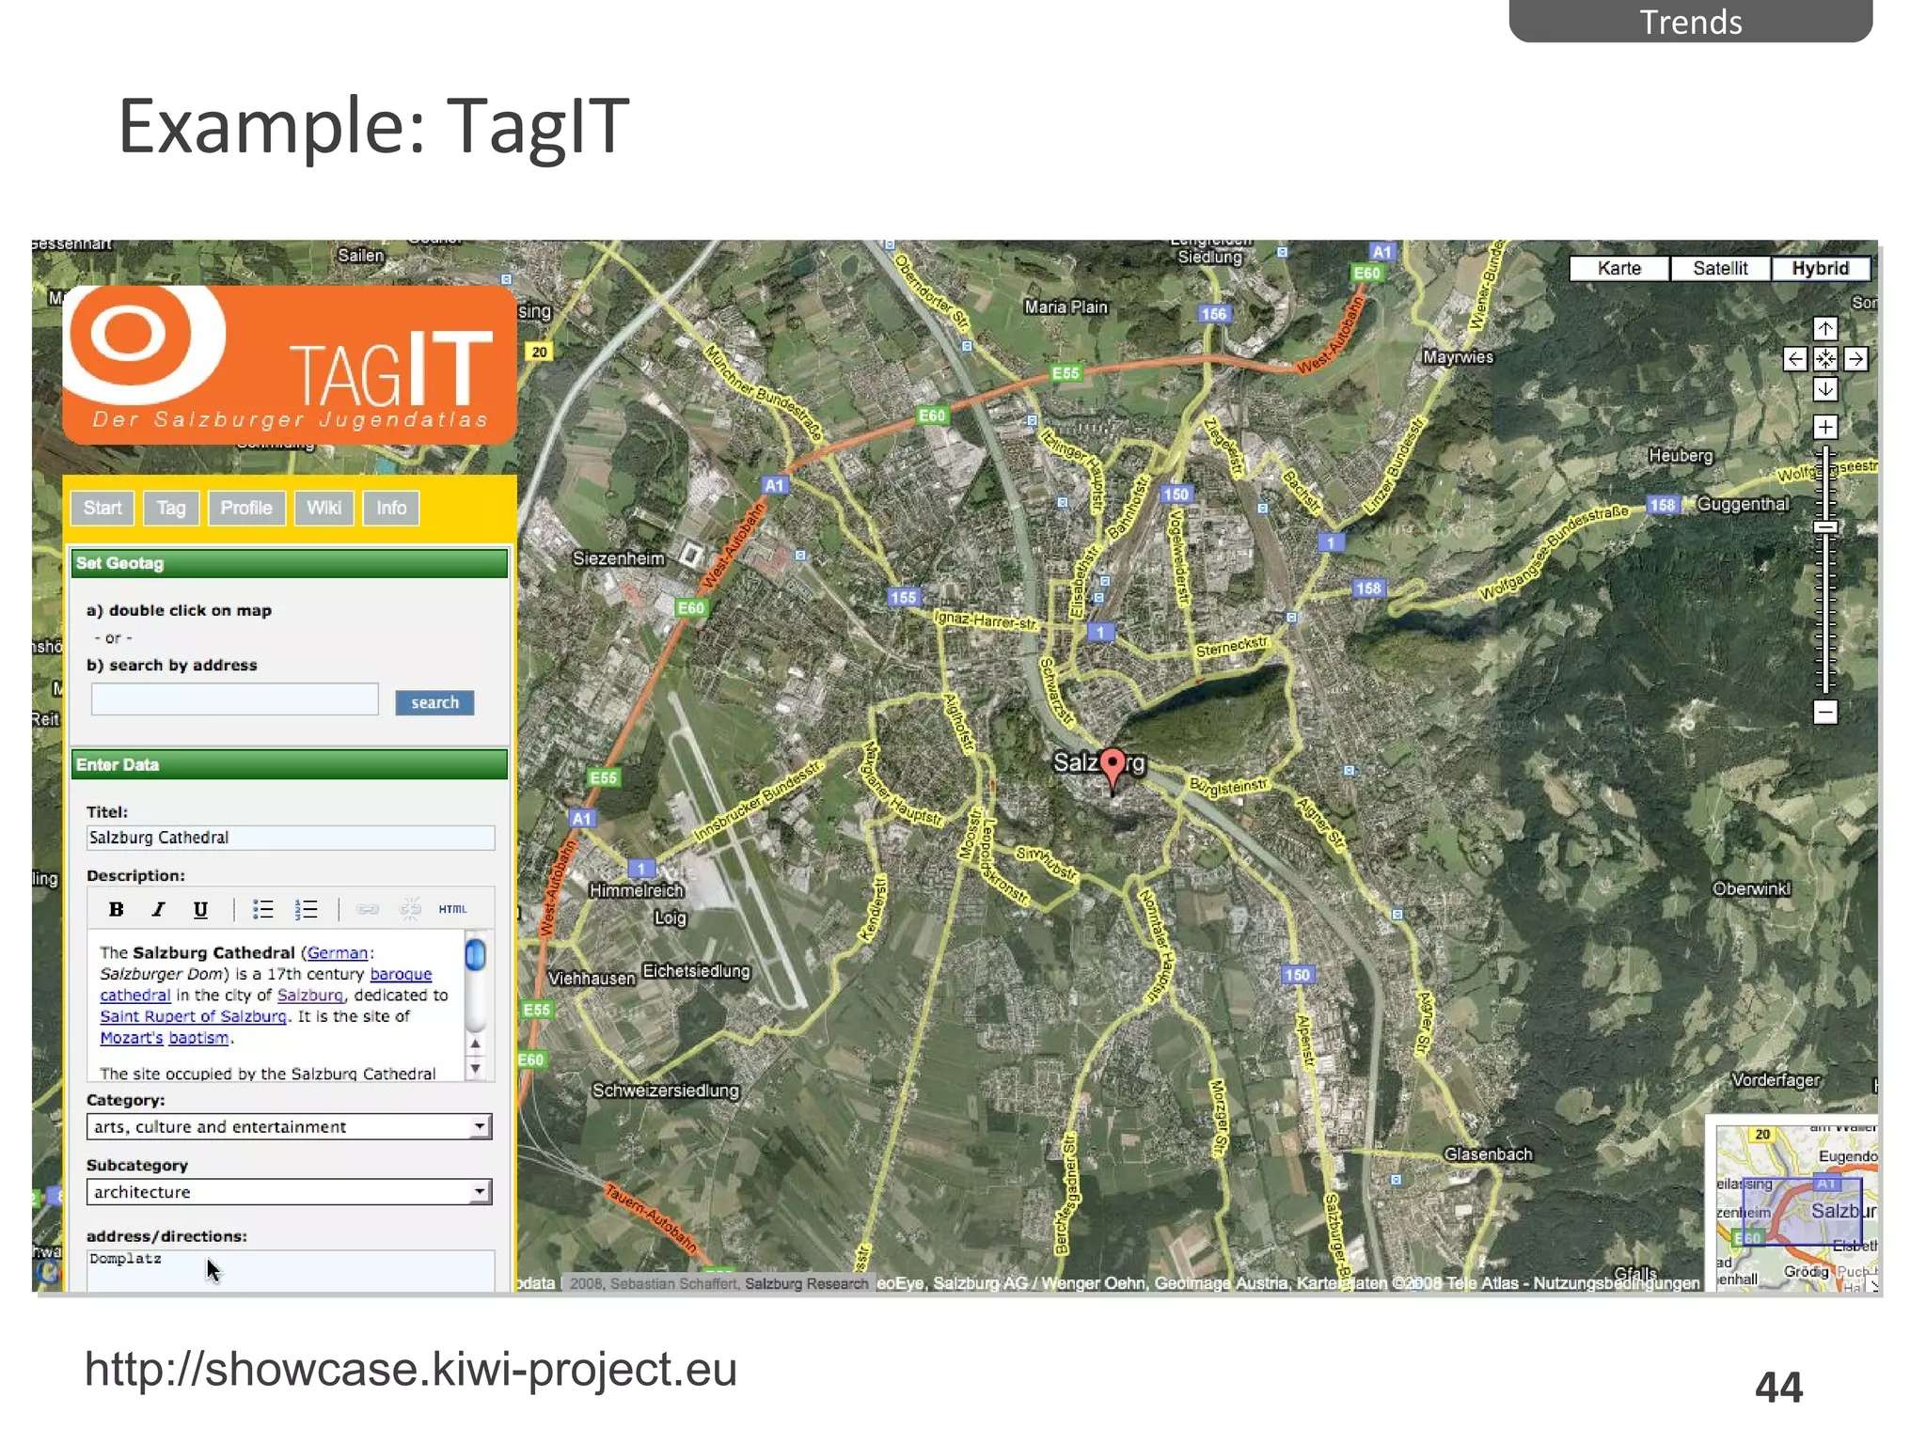Open the Wiki tab

[x=324, y=509]
